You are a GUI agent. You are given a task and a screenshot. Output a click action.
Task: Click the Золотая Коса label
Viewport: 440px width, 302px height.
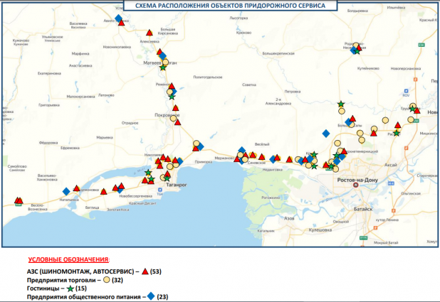(x=118, y=210)
